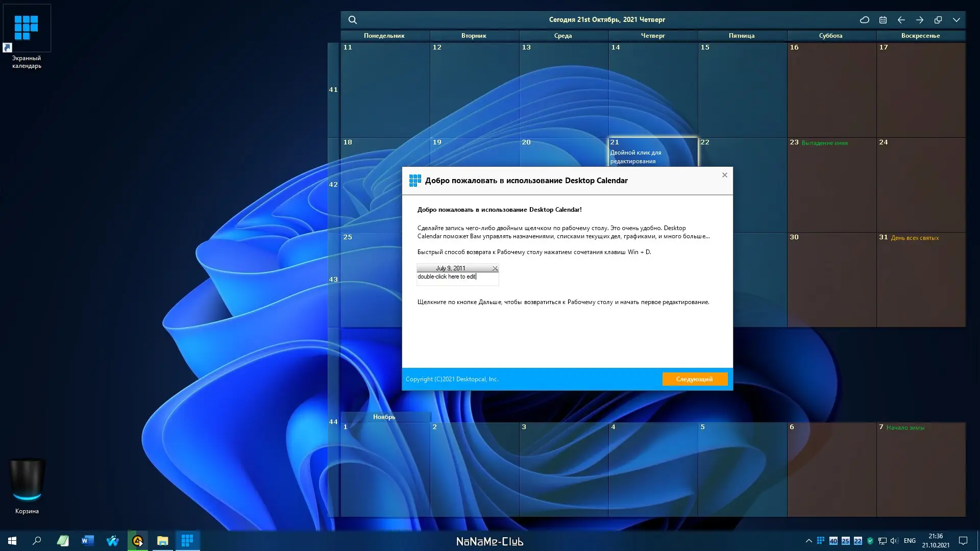Show hidden tray icons chevron
The image size is (980, 551).
(808, 541)
